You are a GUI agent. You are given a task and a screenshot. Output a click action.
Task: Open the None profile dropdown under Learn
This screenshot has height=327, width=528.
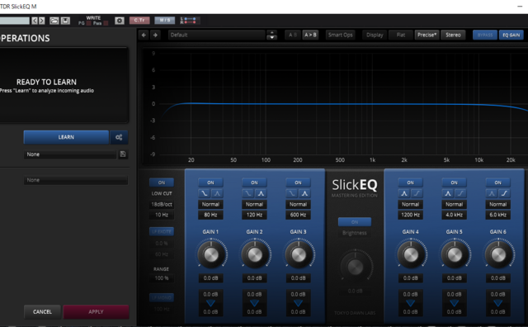(70, 154)
